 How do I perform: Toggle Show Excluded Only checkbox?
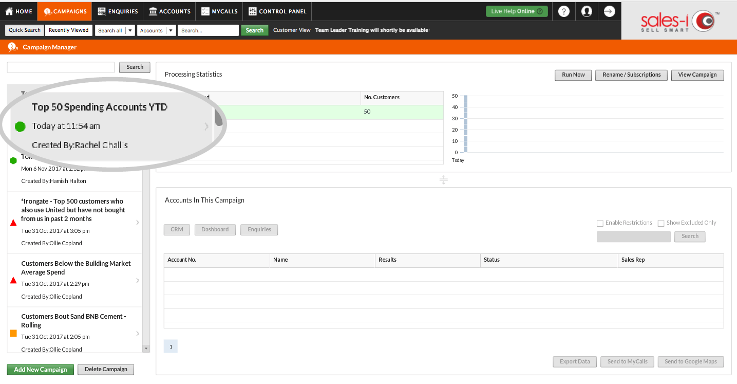(661, 223)
